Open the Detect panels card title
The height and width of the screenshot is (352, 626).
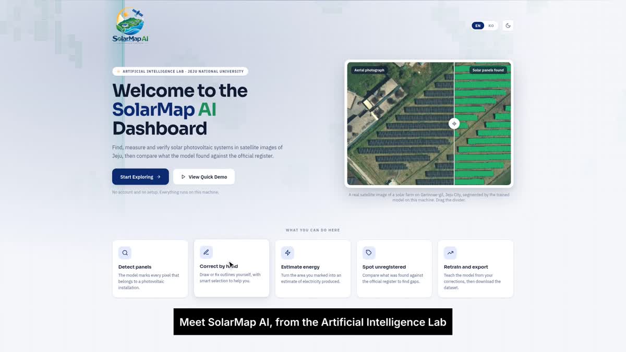[135, 267]
